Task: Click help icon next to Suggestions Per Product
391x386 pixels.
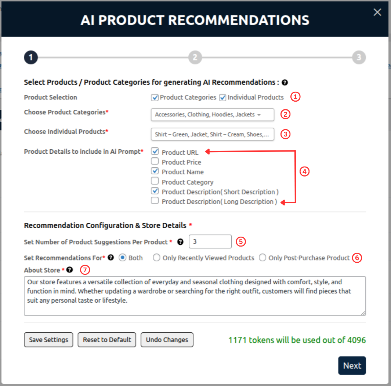Action: click(180, 242)
